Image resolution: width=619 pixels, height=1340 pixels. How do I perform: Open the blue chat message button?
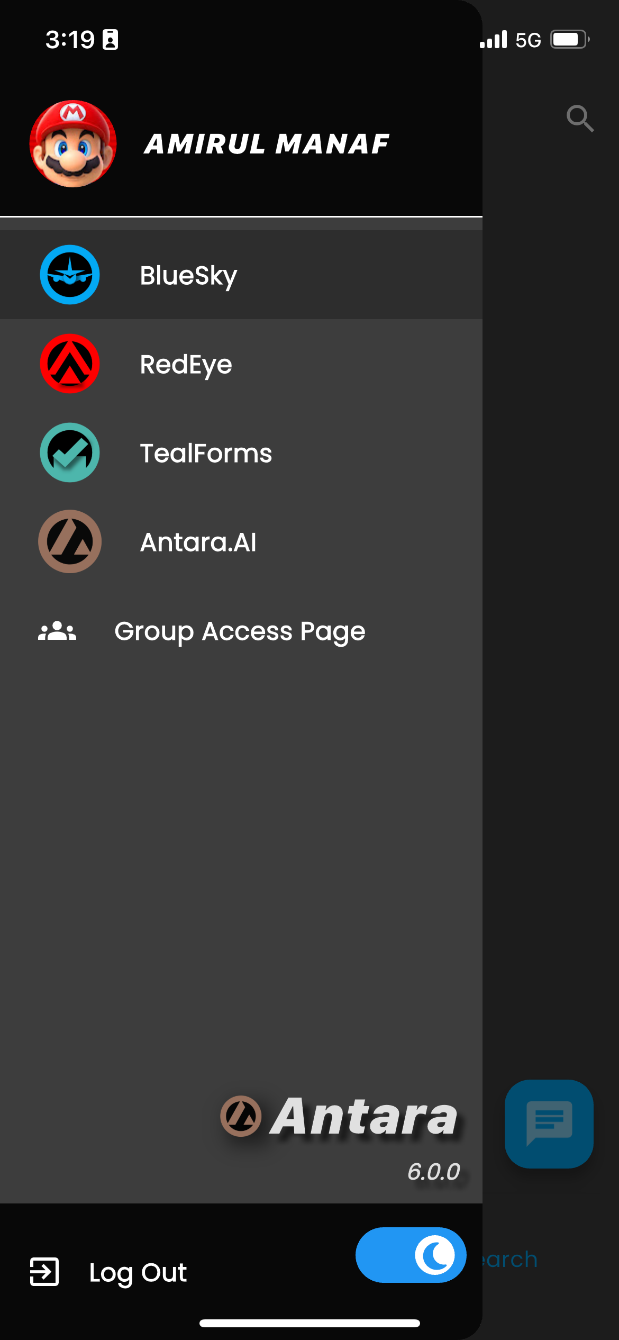tap(549, 1124)
